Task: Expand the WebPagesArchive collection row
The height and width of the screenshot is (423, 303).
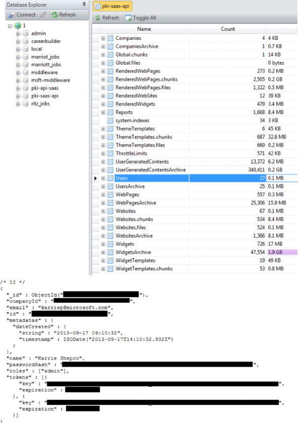Action: click(103, 203)
